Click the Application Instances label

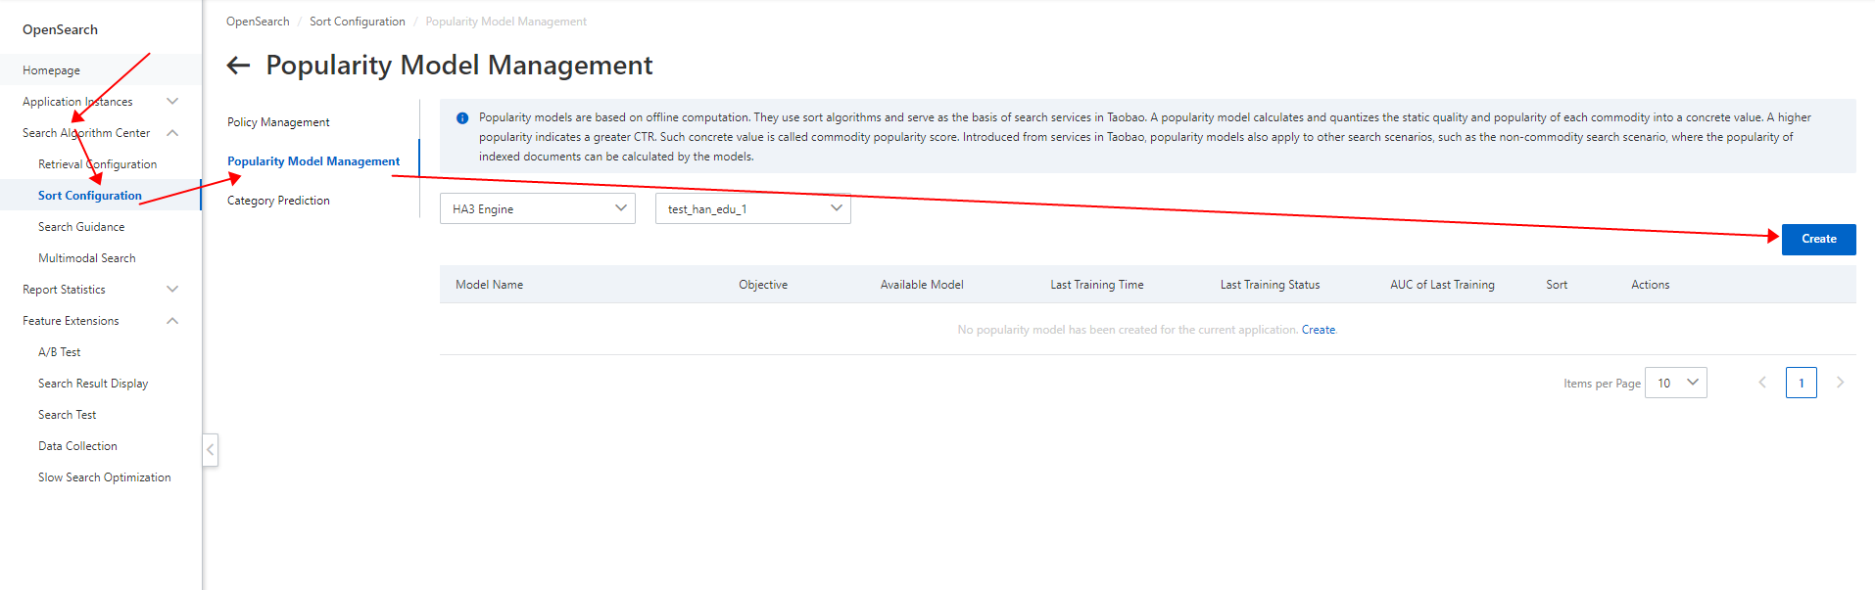[77, 102]
